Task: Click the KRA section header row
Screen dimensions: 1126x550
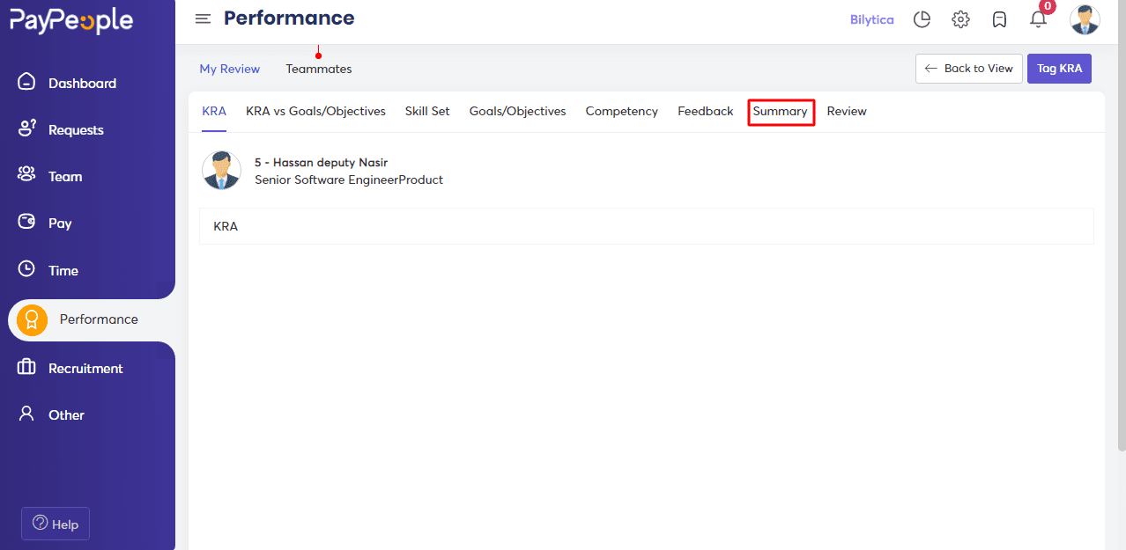Action: (x=647, y=226)
